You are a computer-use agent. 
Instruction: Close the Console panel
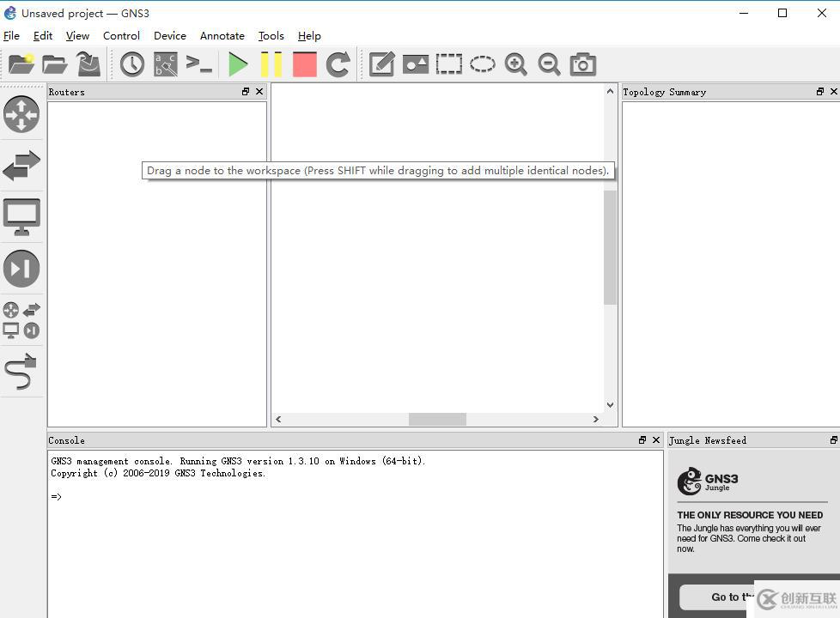click(x=655, y=439)
